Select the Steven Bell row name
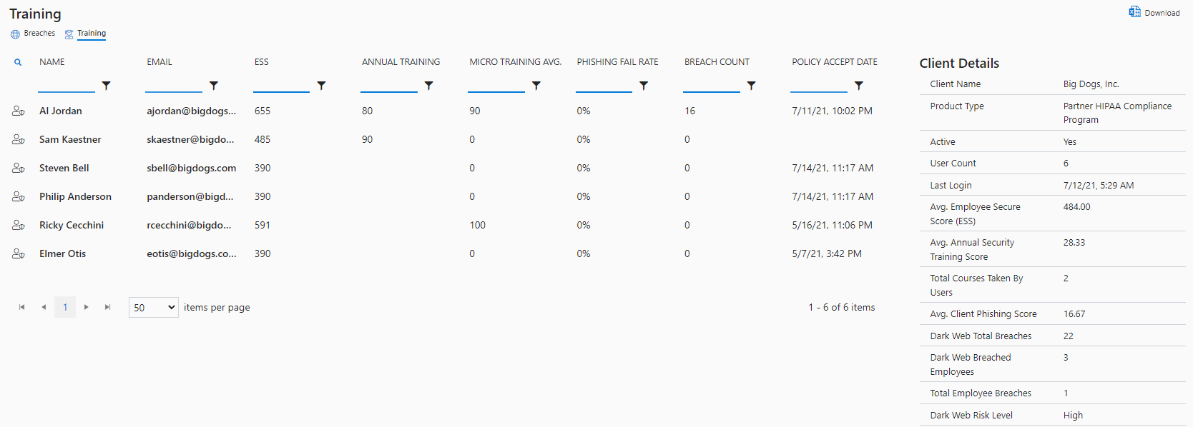This screenshot has width=1193, height=427. click(x=64, y=168)
